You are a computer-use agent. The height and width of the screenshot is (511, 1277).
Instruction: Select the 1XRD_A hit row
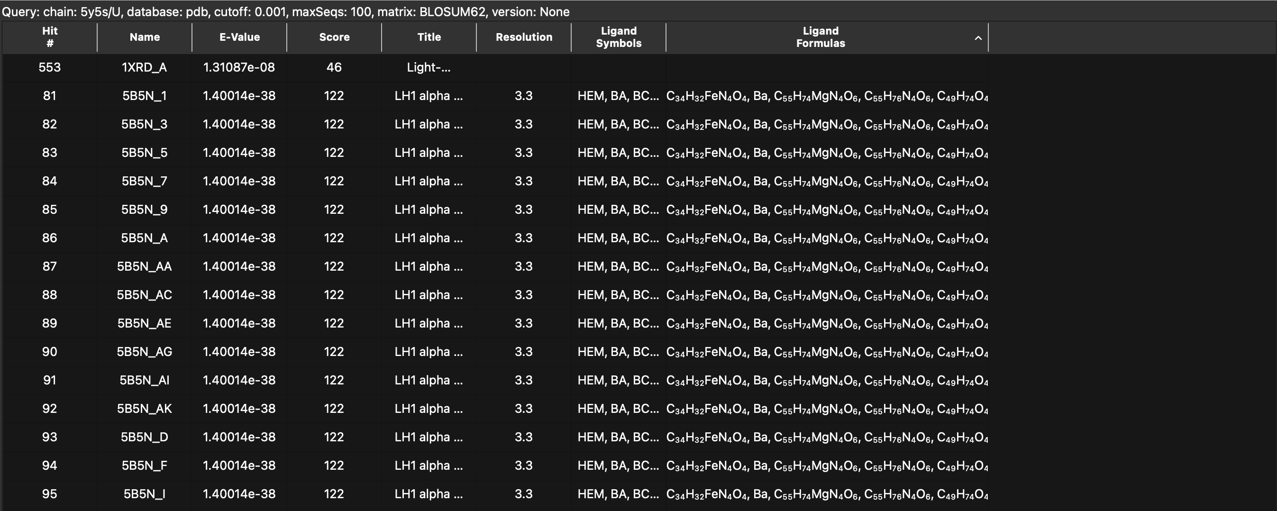coord(144,67)
